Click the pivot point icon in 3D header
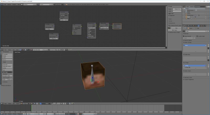 point(35,103)
